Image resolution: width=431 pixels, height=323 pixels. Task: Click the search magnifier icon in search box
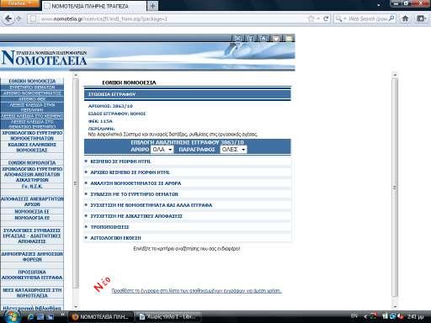click(x=391, y=19)
